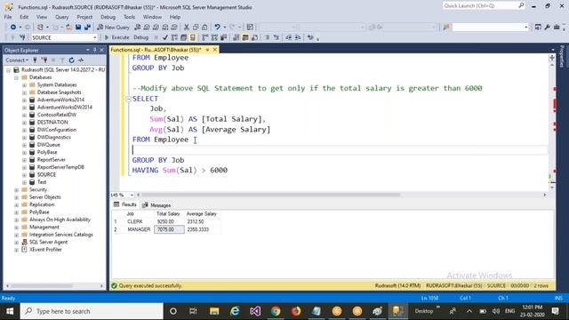
Task: Parse query with the checkmark icon
Action: [165, 37]
